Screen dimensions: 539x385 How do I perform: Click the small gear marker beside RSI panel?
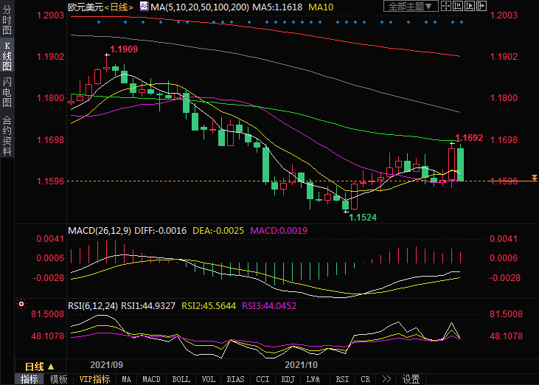pyautogui.click(x=21, y=303)
